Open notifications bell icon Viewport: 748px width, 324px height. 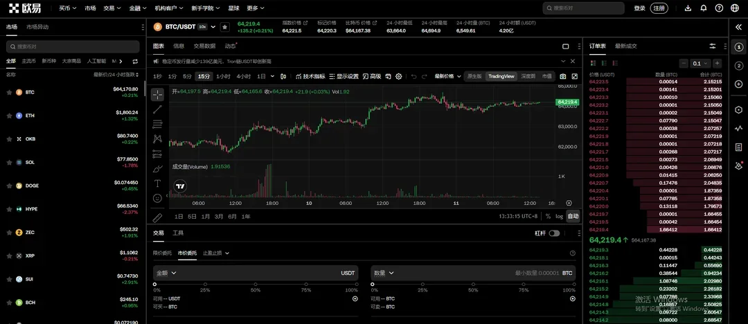(704, 8)
